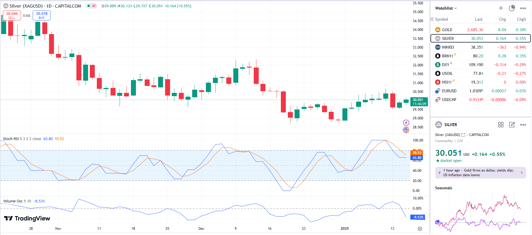Click the add symbol plus icon
Viewport: 532px width, 235px height.
pyautogui.click(x=501, y=8)
